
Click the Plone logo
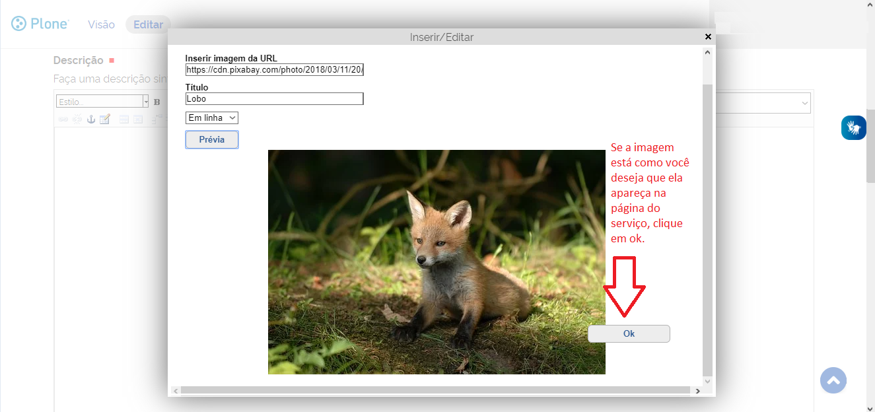pyautogui.click(x=40, y=24)
